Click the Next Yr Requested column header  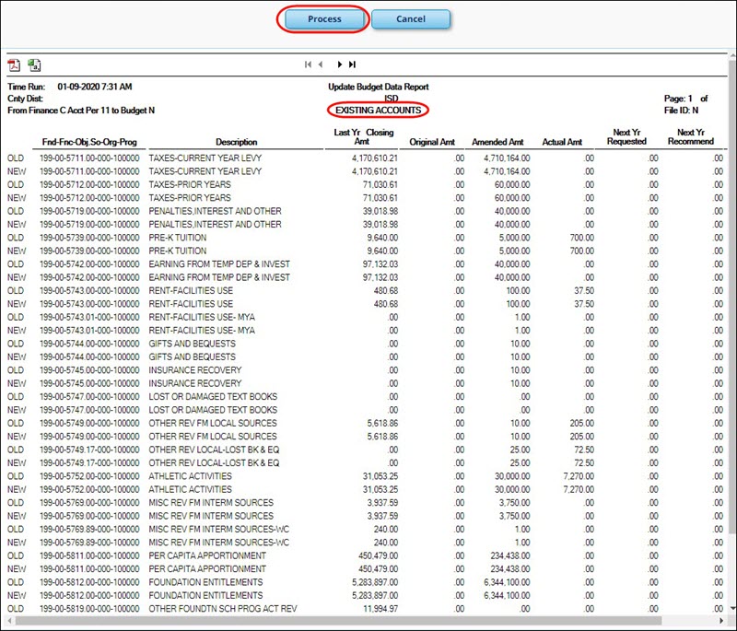pos(630,139)
